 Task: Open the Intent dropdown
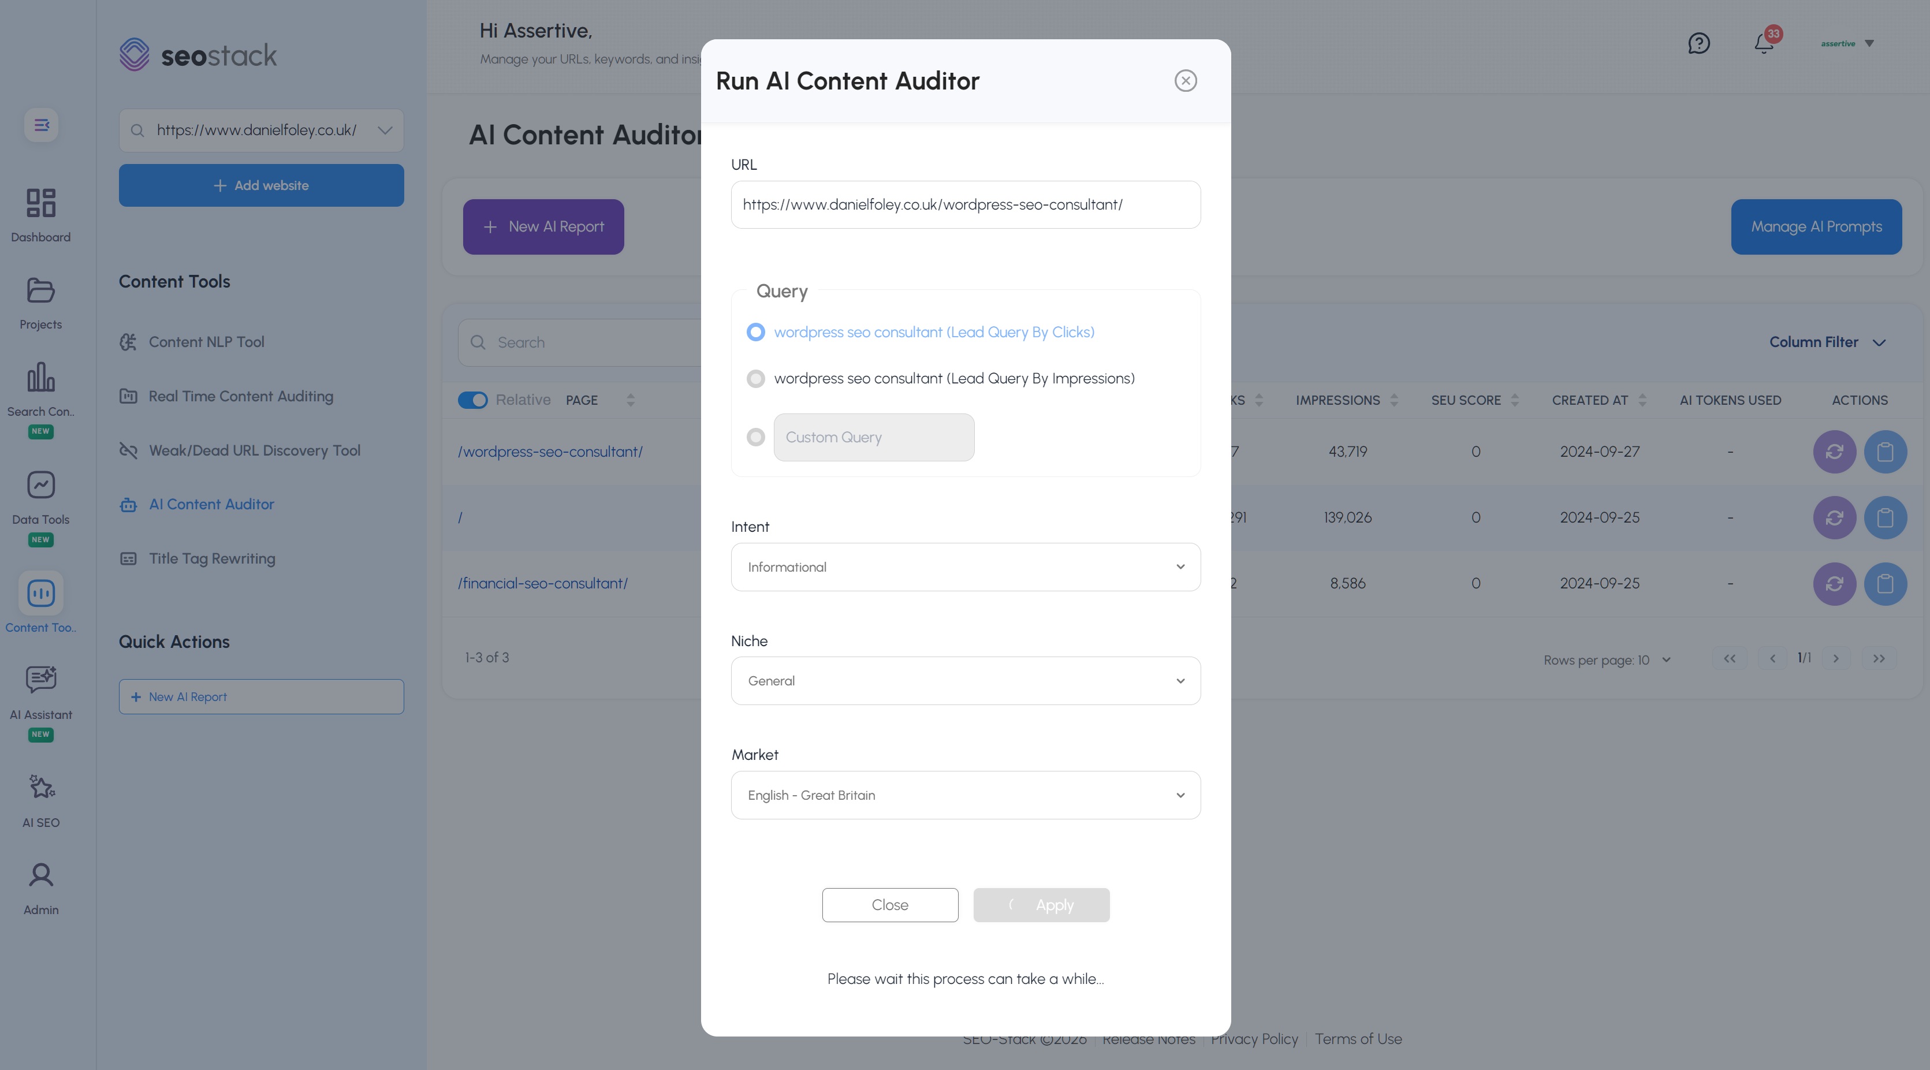point(965,566)
